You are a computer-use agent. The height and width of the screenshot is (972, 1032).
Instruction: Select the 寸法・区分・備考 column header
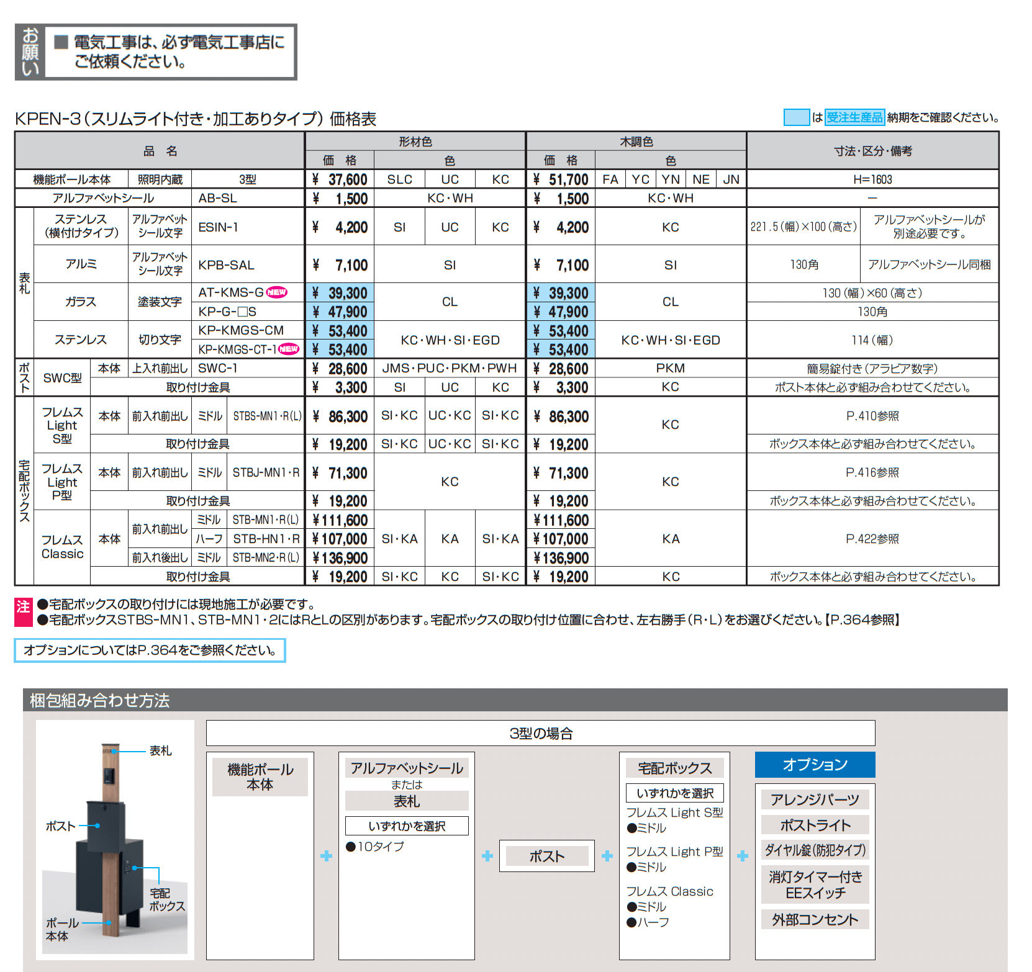click(x=873, y=151)
